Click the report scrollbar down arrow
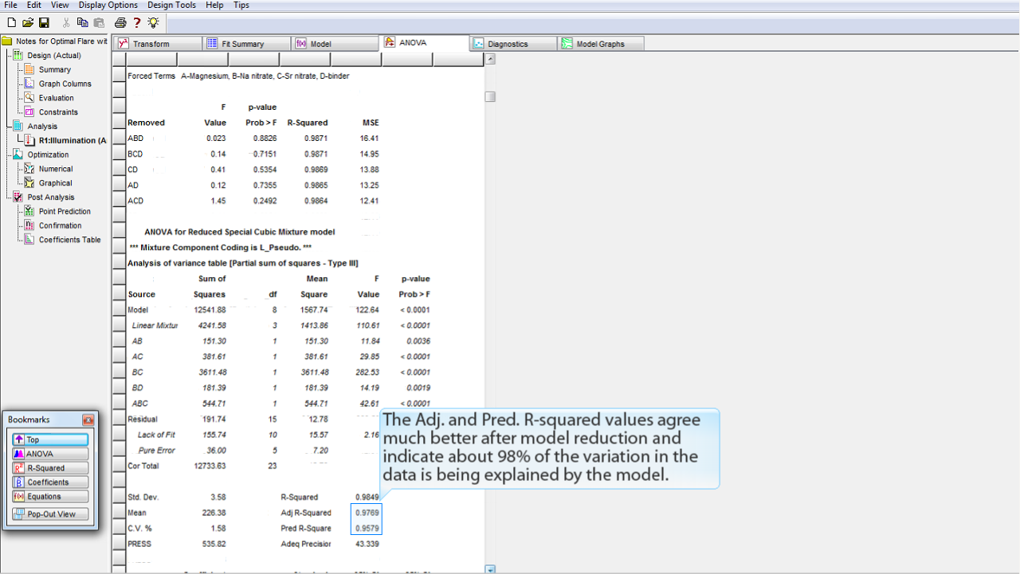Screen dimensions: 1020x574 point(490,569)
